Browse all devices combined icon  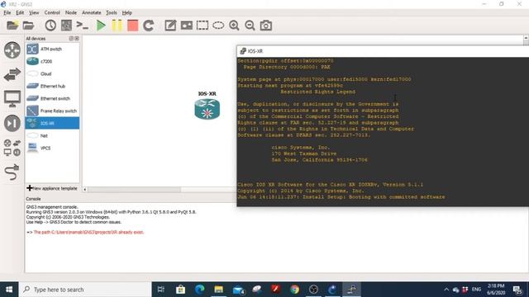click(12, 148)
